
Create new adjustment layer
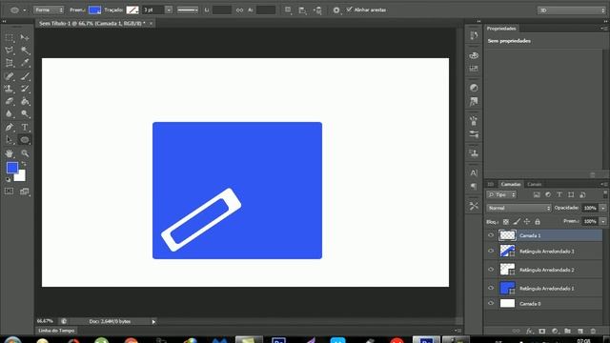pos(555,331)
